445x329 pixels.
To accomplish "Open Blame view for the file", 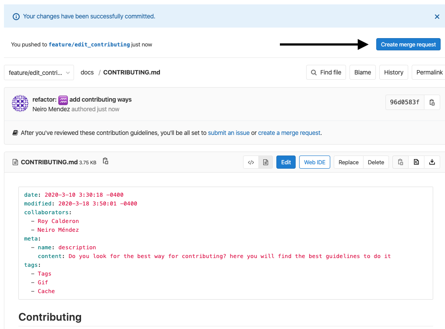I will point(362,72).
